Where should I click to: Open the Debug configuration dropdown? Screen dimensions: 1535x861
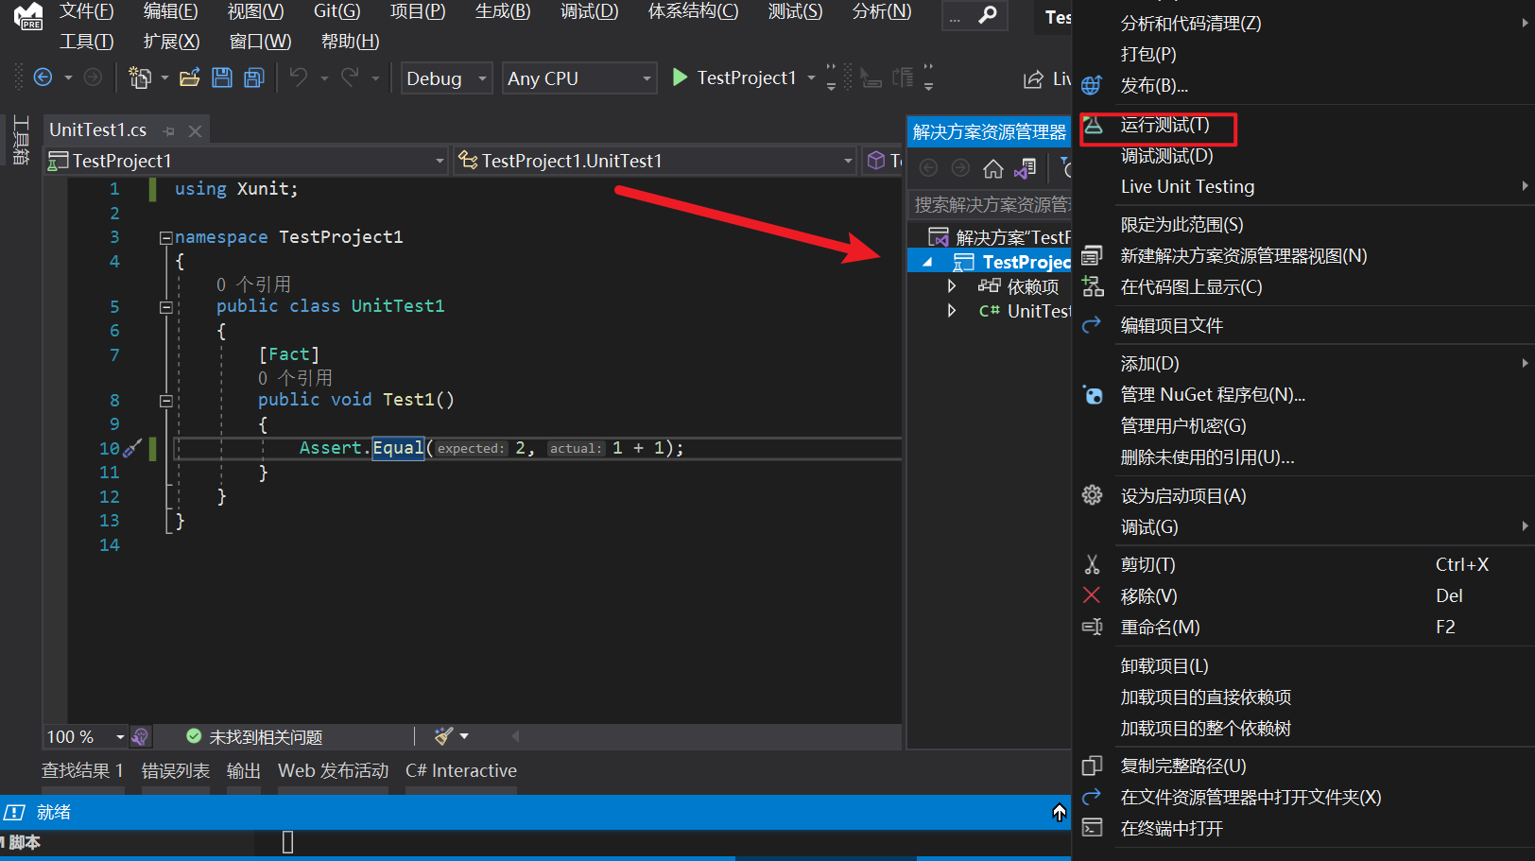click(x=445, y=78)
